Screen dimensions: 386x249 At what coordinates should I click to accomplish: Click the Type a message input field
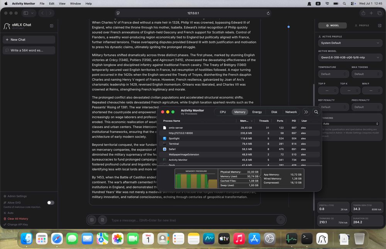pyautogui.click(x=192, y=220)
